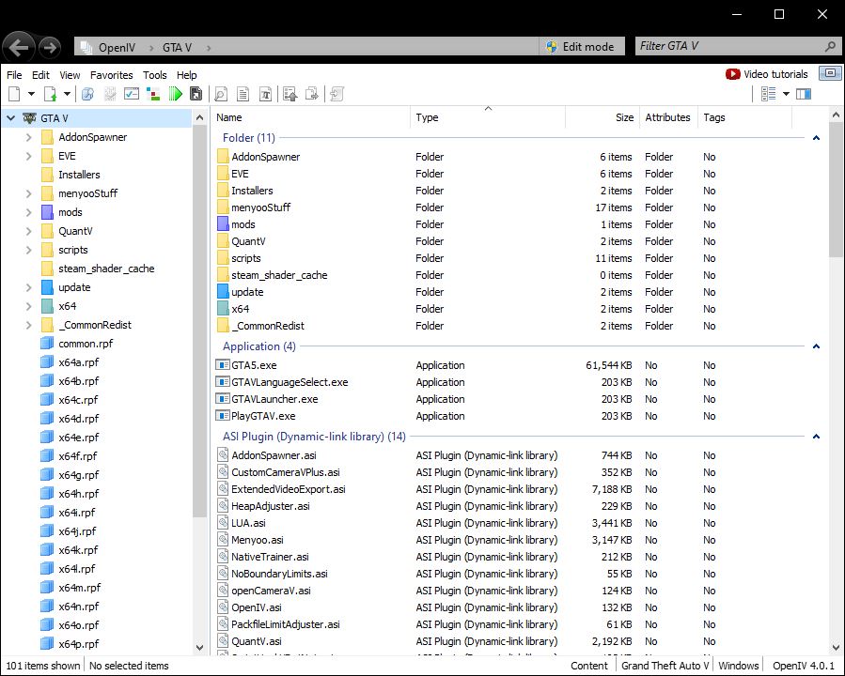Screen dimensions: 845x676
Task: Open the File menu
Action: pos(14,75)
